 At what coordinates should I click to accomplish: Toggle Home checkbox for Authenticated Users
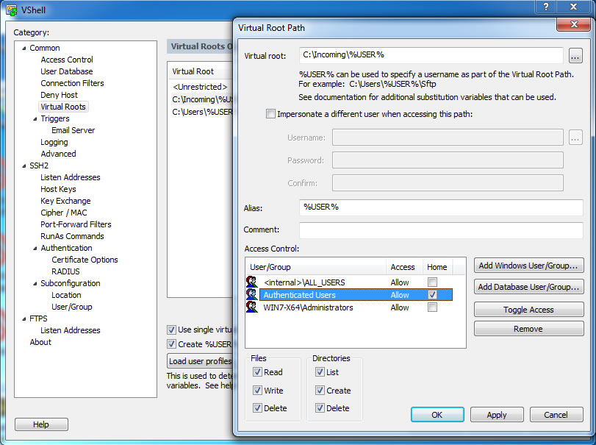[x=432, y=295]
